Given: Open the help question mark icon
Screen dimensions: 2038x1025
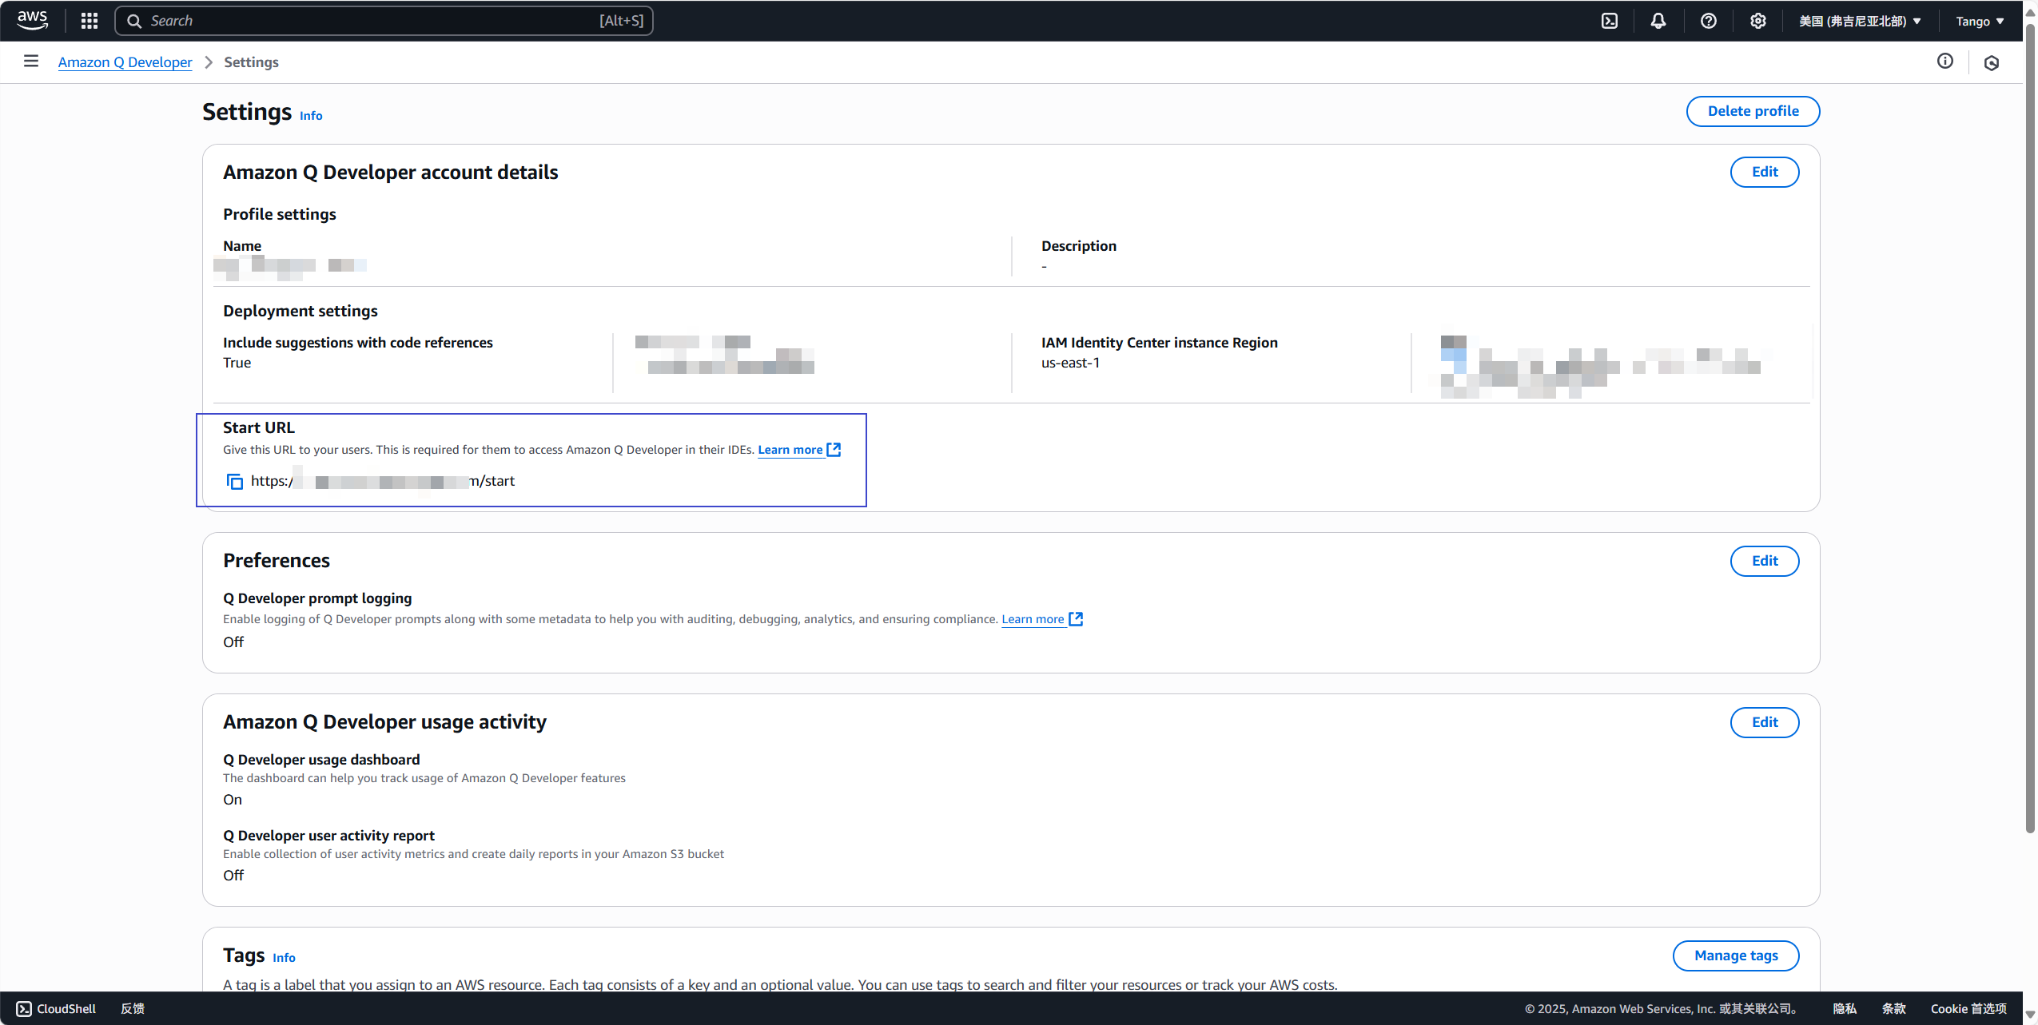Looking at the screenshot, I should (1708, 22).
